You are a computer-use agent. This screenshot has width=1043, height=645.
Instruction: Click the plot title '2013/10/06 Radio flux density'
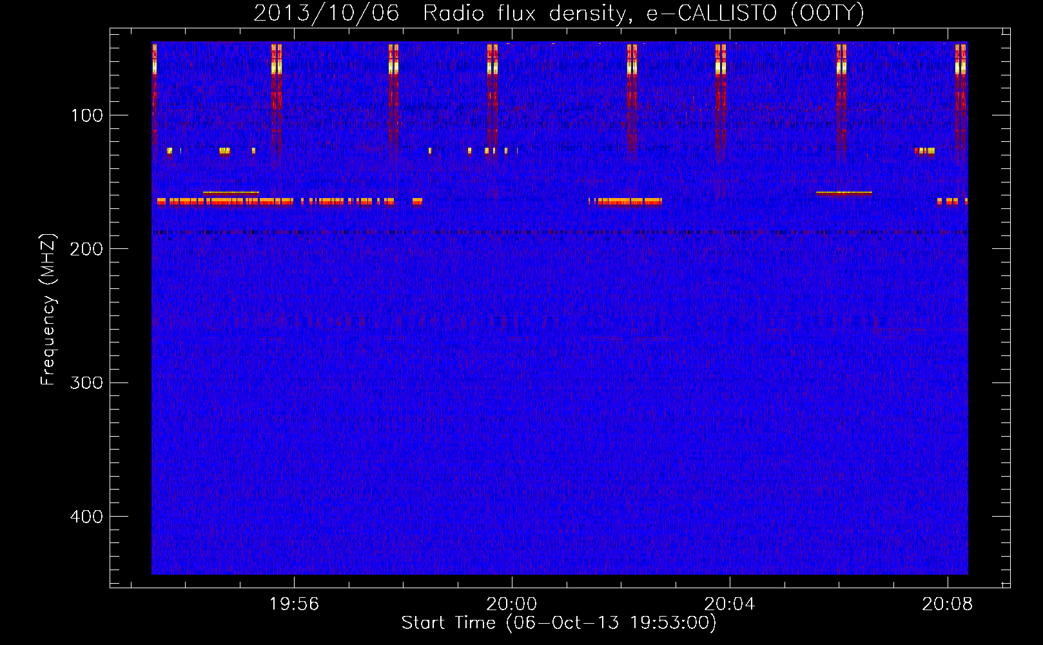559,13
